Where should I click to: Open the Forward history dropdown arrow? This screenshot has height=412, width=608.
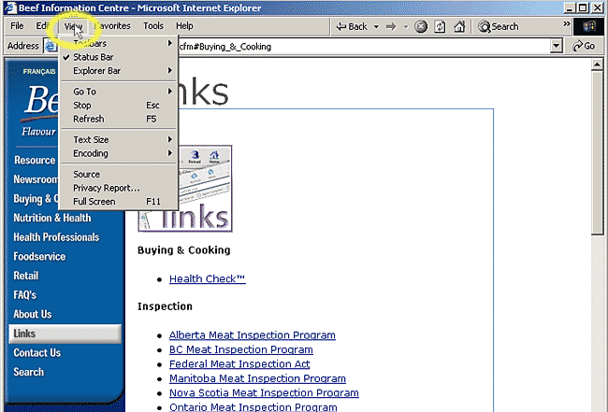tap(406, 27)
